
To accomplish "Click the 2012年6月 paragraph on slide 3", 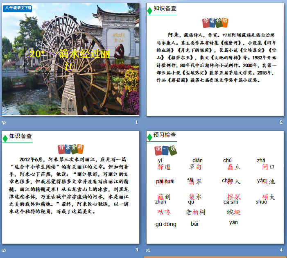I will (69, 185).
